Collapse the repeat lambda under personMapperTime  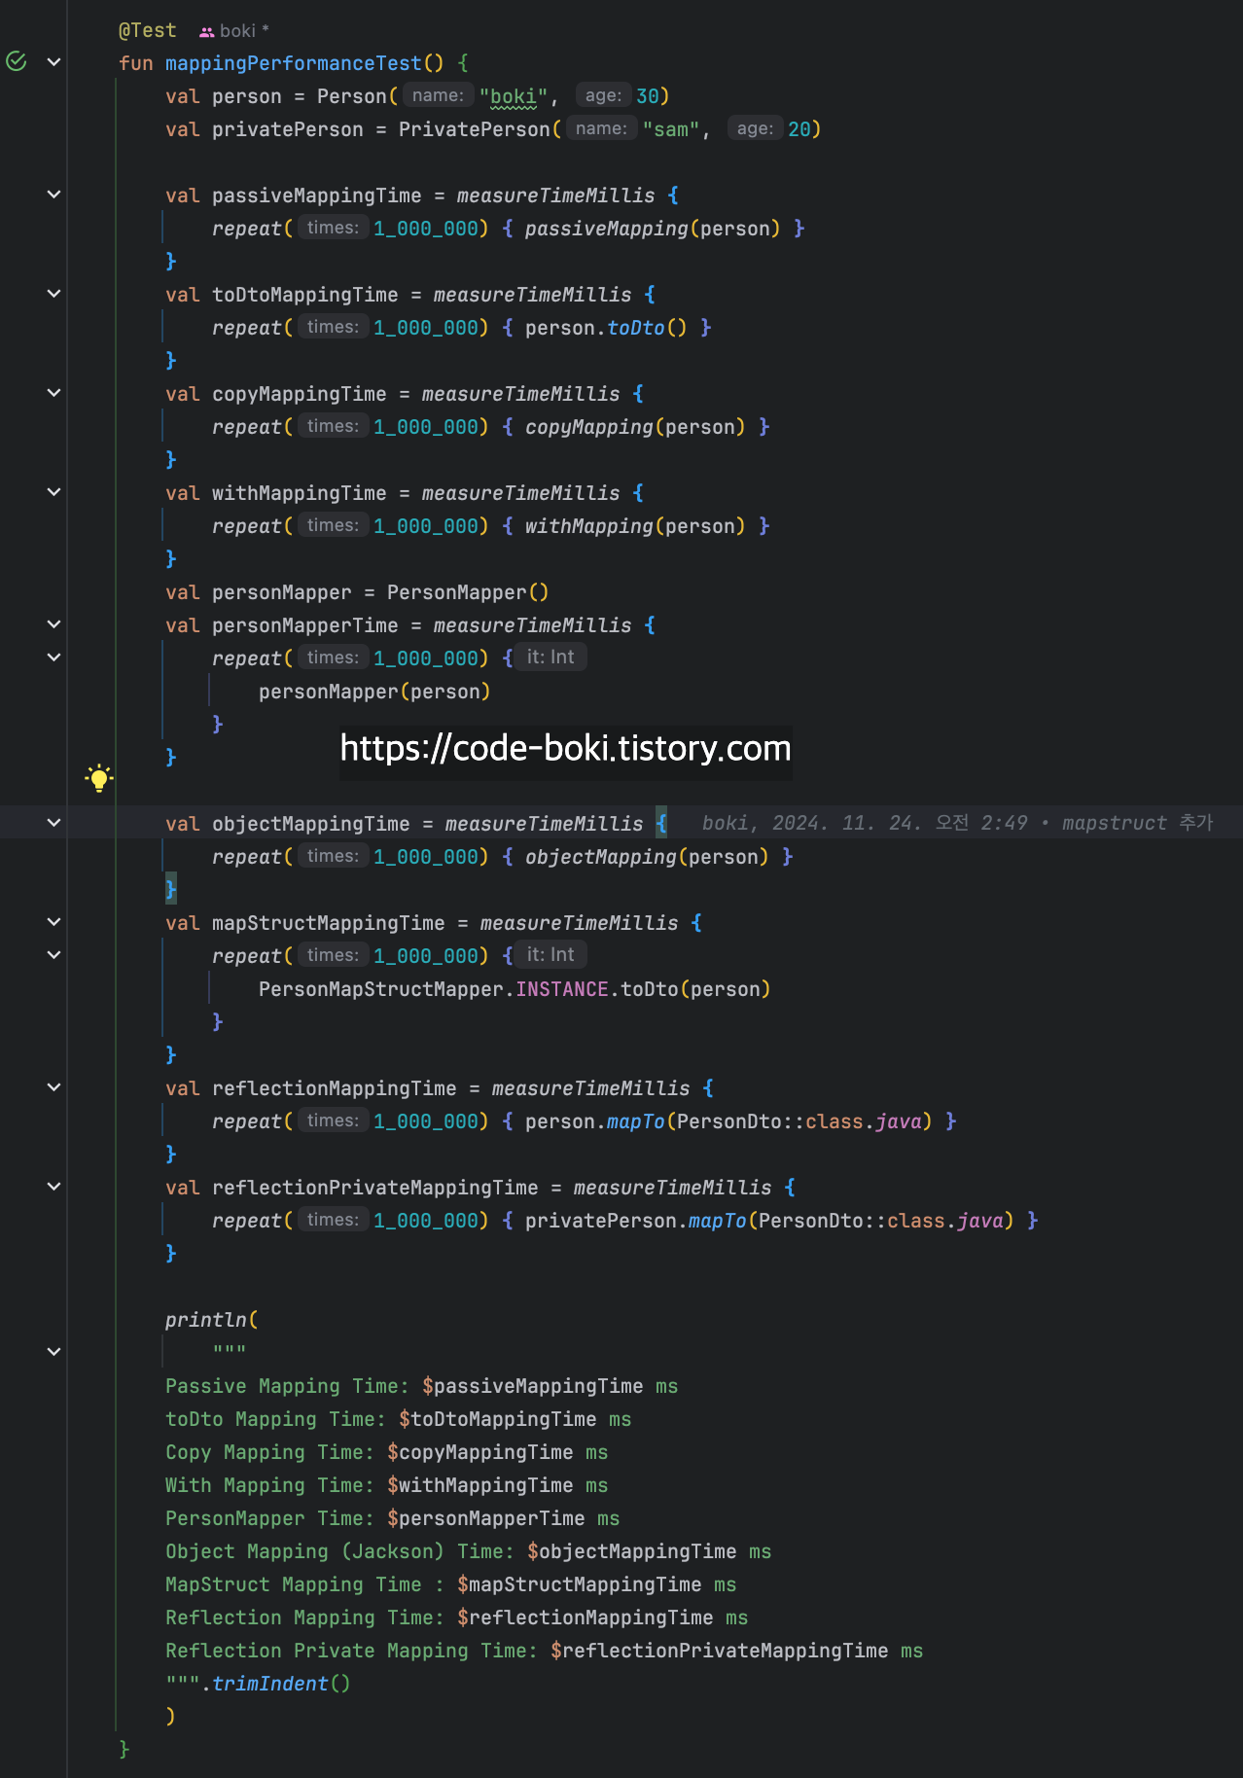tap(54, 658)
